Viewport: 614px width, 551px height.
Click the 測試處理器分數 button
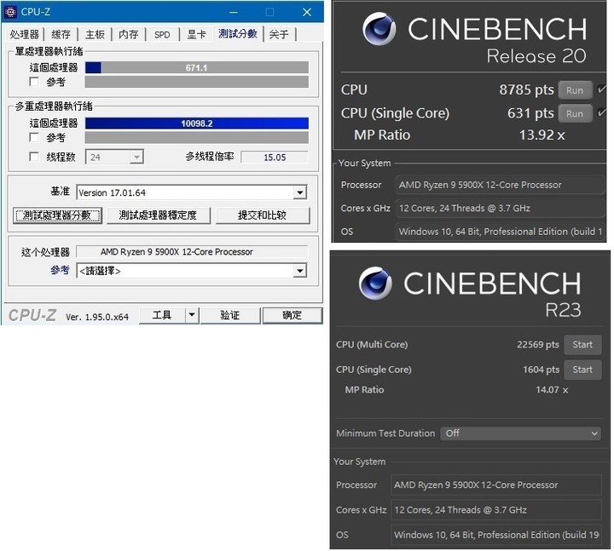click(x=57, y=215)
